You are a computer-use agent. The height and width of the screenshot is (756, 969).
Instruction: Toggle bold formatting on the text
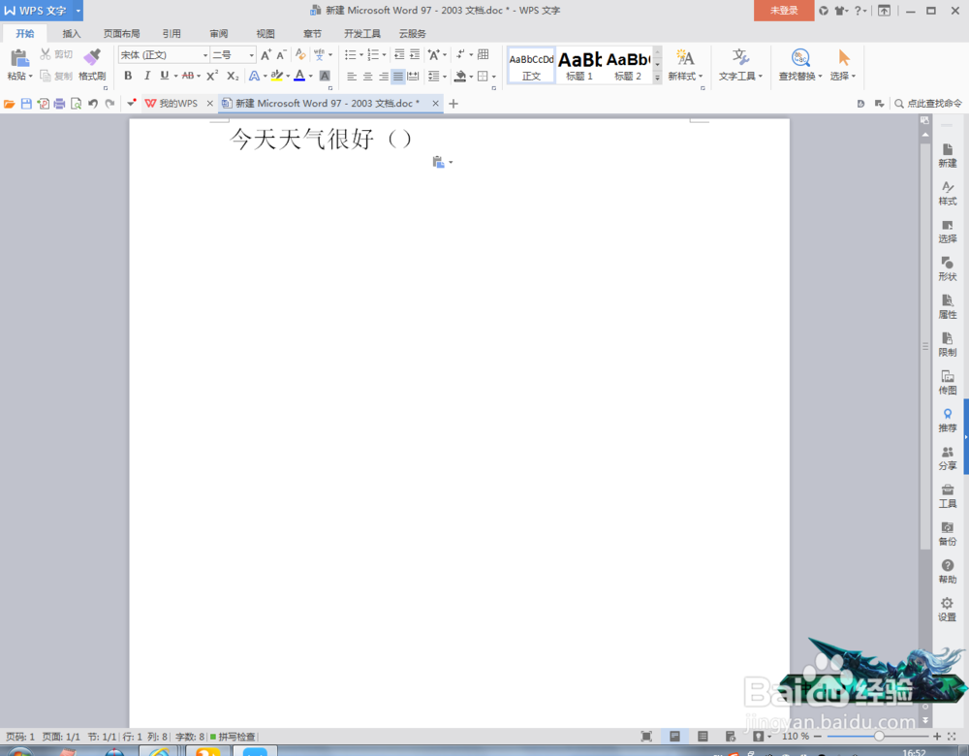(x=128, y=76)
